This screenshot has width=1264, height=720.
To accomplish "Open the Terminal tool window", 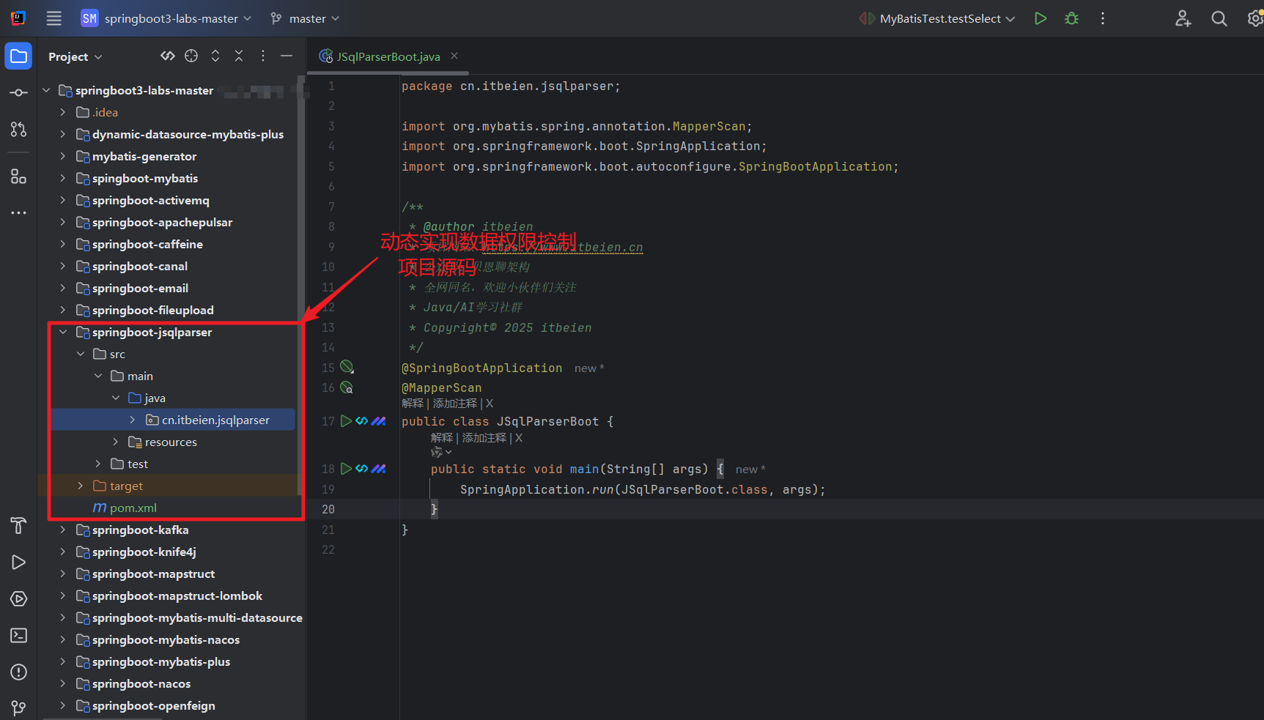I will pyautogui.click(x=18, y=635).
